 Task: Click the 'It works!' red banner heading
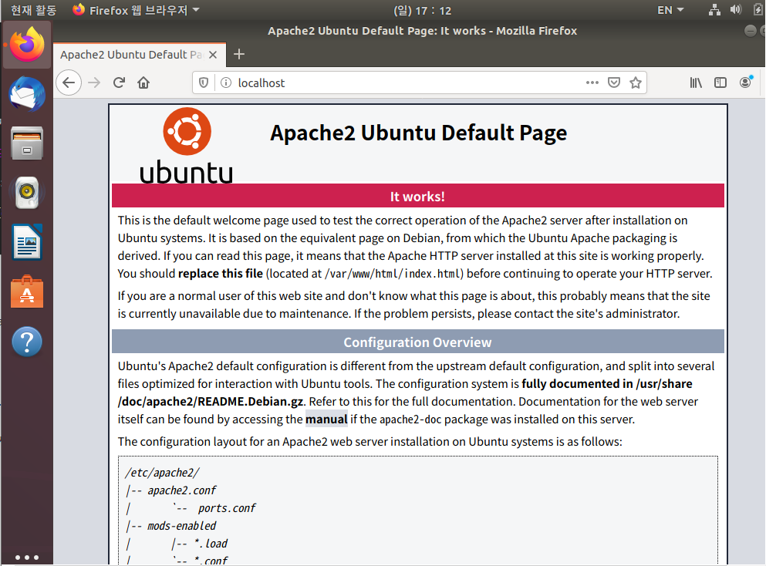417,197
